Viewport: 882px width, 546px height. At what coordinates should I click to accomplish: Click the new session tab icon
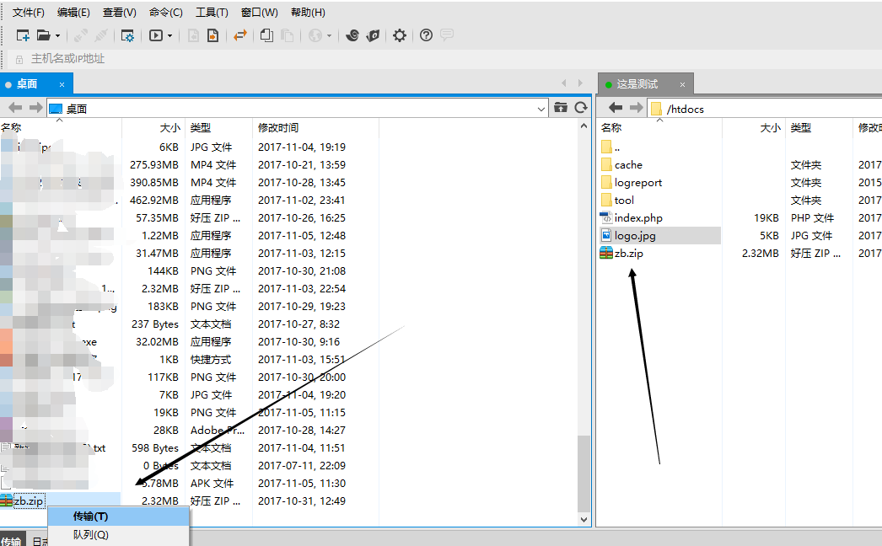point(23,35)
